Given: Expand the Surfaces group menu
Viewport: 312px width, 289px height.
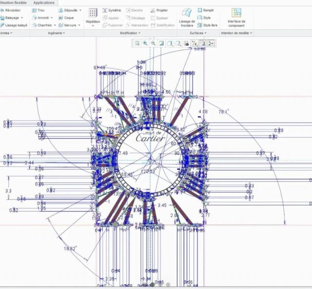Looking at the screenshot, I should coord(198,33).
